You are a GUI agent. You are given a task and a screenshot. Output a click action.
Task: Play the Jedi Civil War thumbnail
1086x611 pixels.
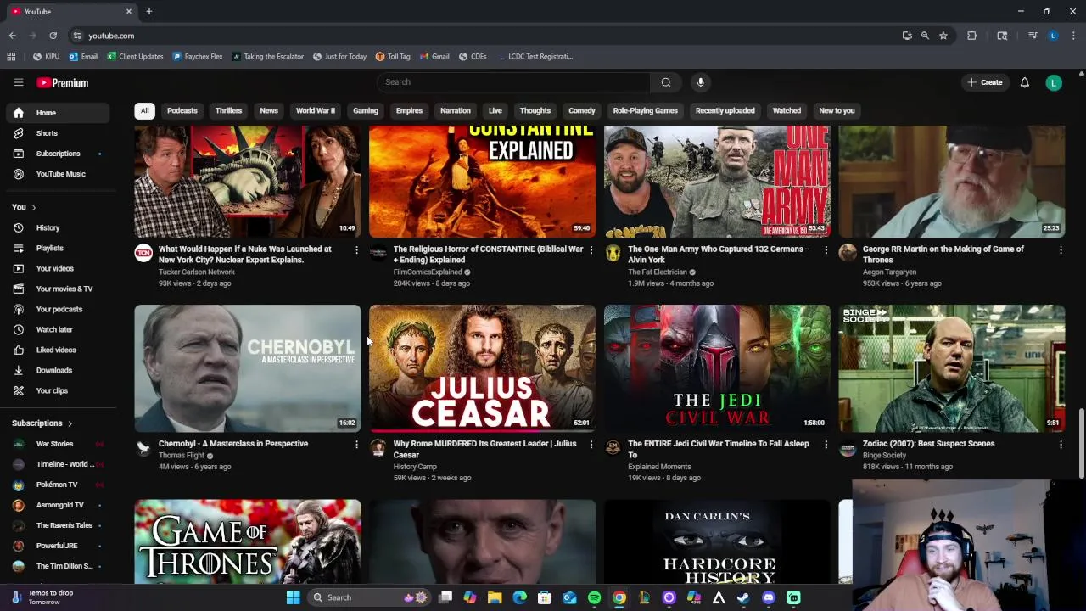point(717,368)
